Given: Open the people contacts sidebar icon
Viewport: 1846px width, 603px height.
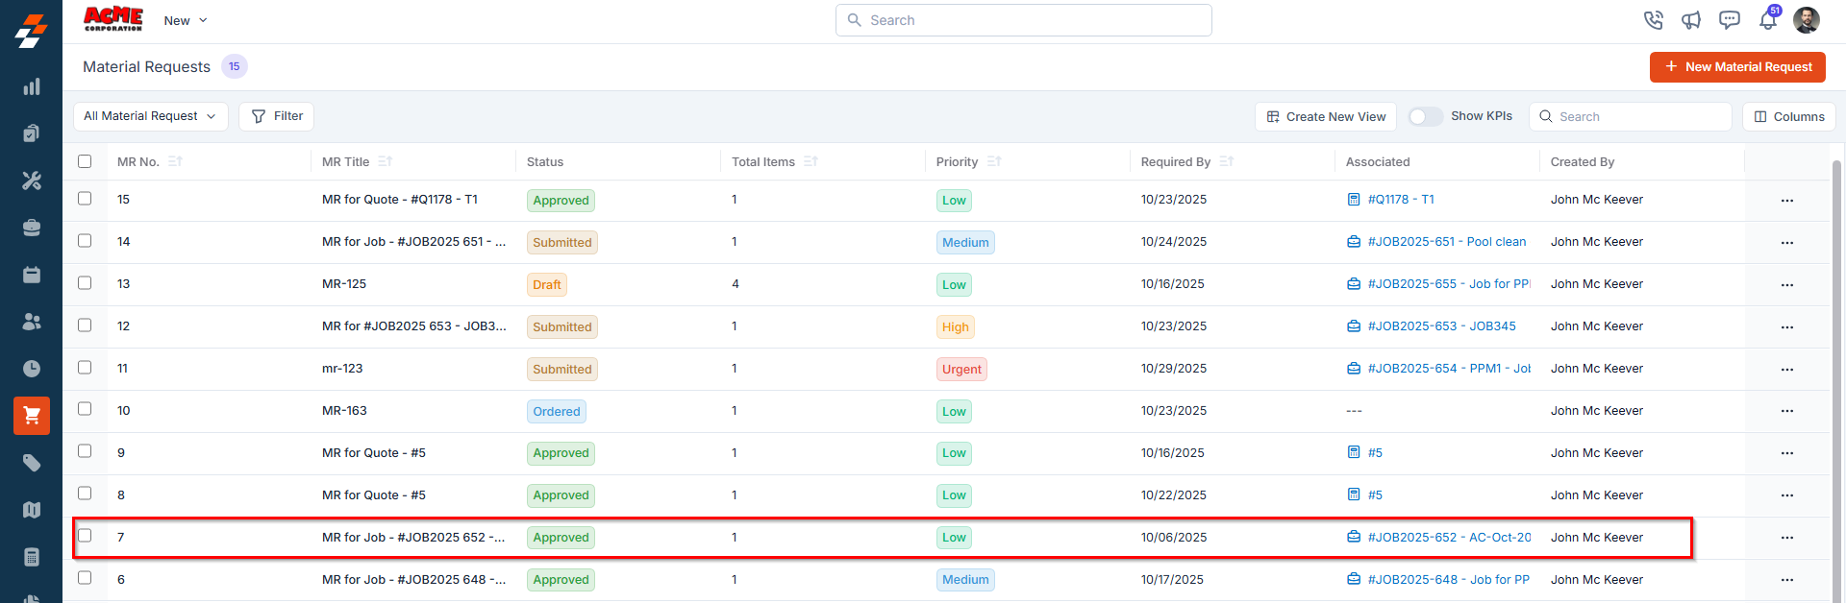Looking at the screenshot, I should pos(32,322).
